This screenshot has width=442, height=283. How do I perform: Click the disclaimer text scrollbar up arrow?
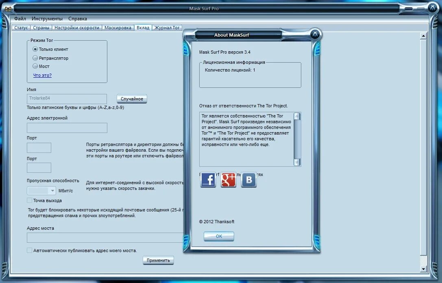[x=297, y=116]
